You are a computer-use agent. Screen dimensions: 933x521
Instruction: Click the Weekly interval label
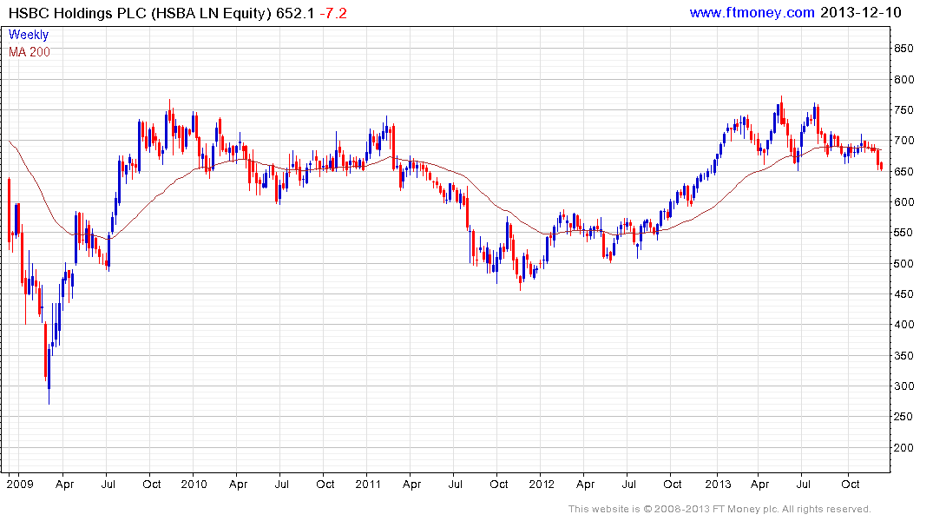29,35
